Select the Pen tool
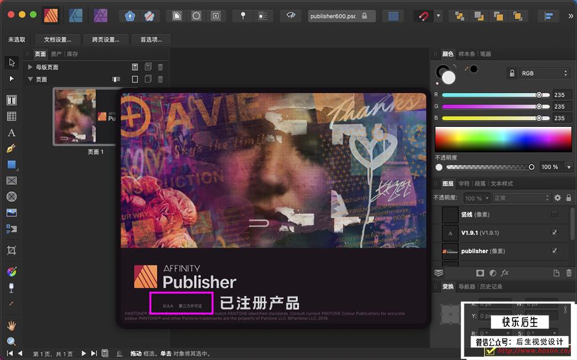577x360 pixels. point(12,149)
